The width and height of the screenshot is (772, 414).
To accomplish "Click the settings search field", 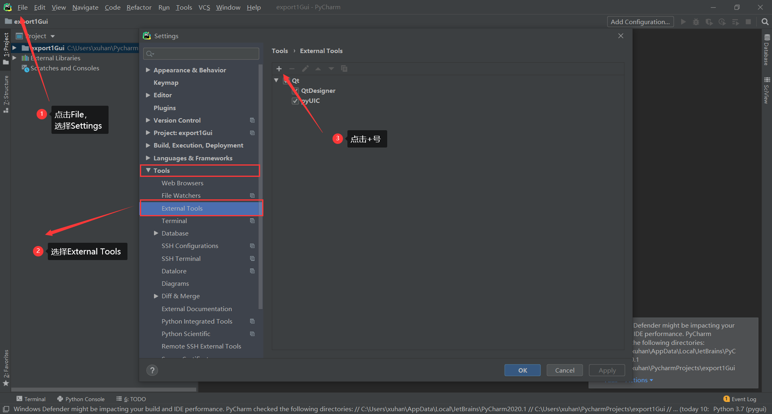I will 201,53.
